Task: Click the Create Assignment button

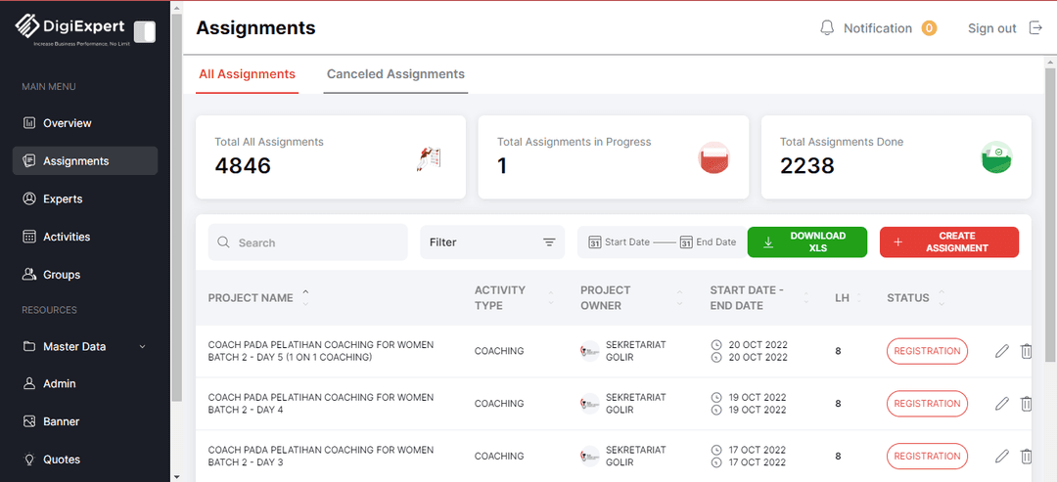Action: pyautogui.click(x=949, y=242)
